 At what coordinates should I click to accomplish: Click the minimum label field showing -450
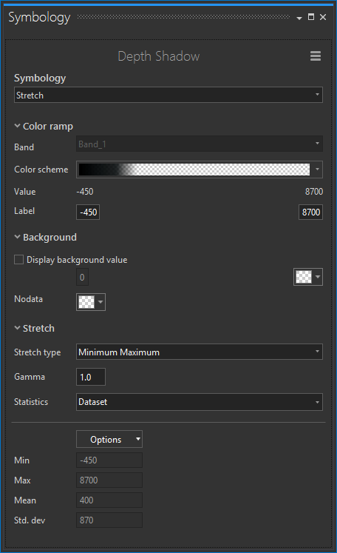(88, 212)
